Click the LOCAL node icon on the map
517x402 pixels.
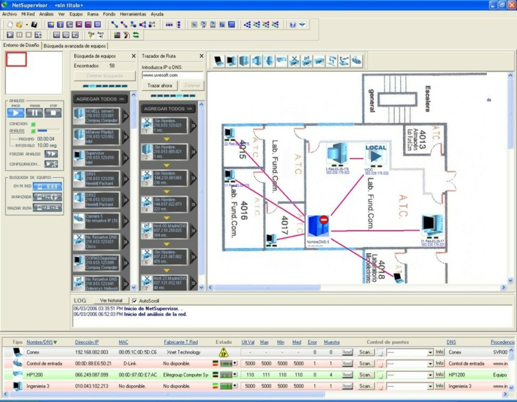click(x=375, y=154)
